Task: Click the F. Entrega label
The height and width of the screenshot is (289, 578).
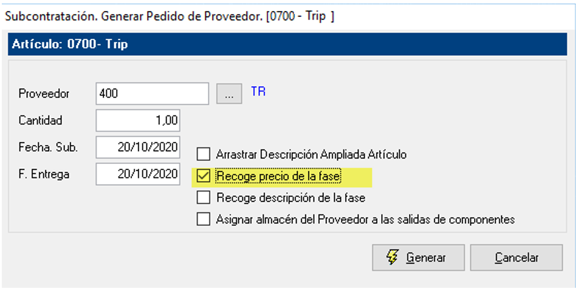Action: 44,174
